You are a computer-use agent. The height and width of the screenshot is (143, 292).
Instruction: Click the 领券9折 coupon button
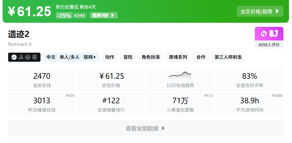pyautogui.click(x=103, y=15)
